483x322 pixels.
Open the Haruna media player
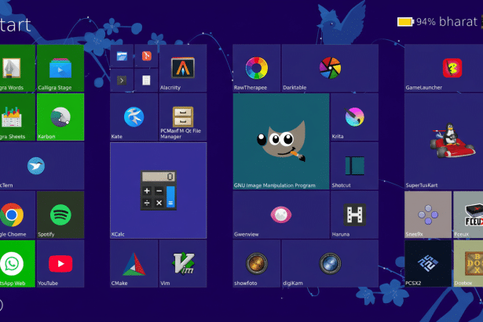(x=354, y=214)
